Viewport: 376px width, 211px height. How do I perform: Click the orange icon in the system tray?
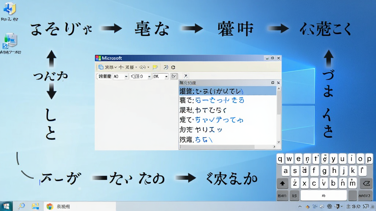pyautogui.click(x=307, y=207)
